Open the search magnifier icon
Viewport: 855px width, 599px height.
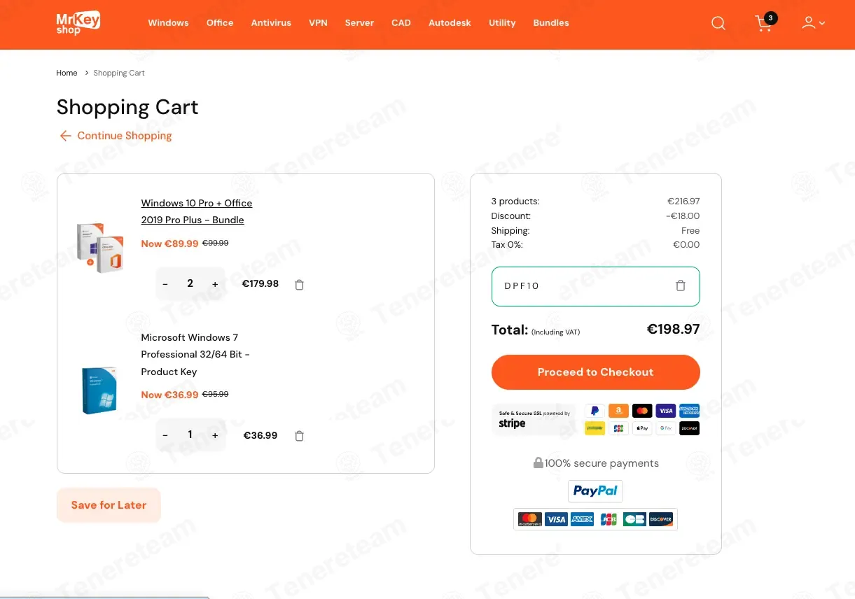[718, 23]
